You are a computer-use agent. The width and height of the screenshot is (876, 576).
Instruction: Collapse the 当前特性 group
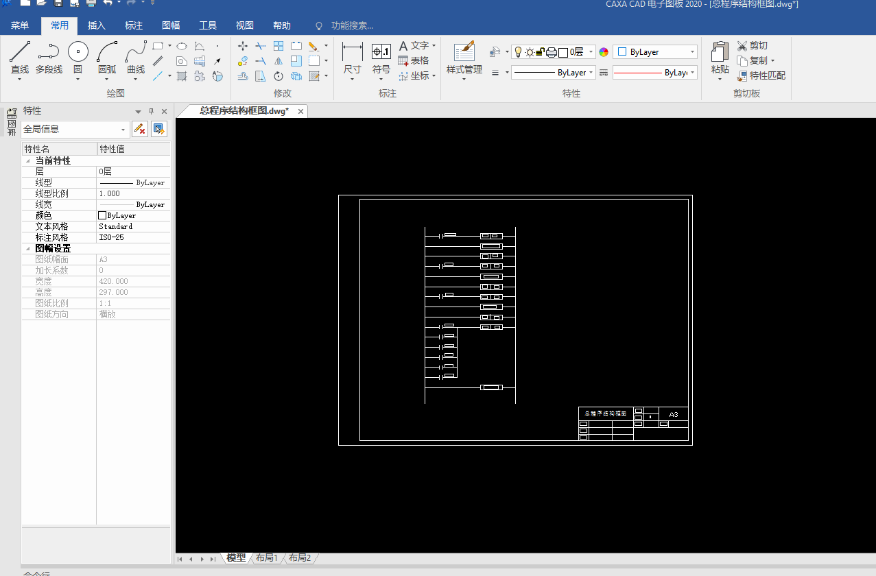coord(27,160)
